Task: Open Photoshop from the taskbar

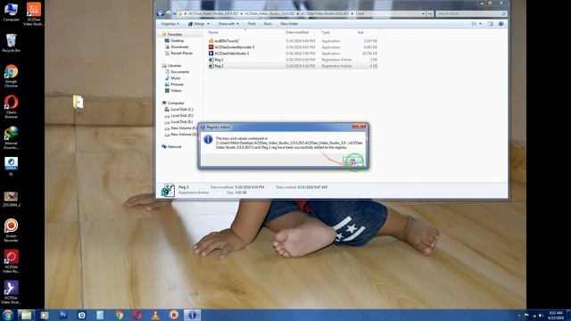Action: click(63, 315)
